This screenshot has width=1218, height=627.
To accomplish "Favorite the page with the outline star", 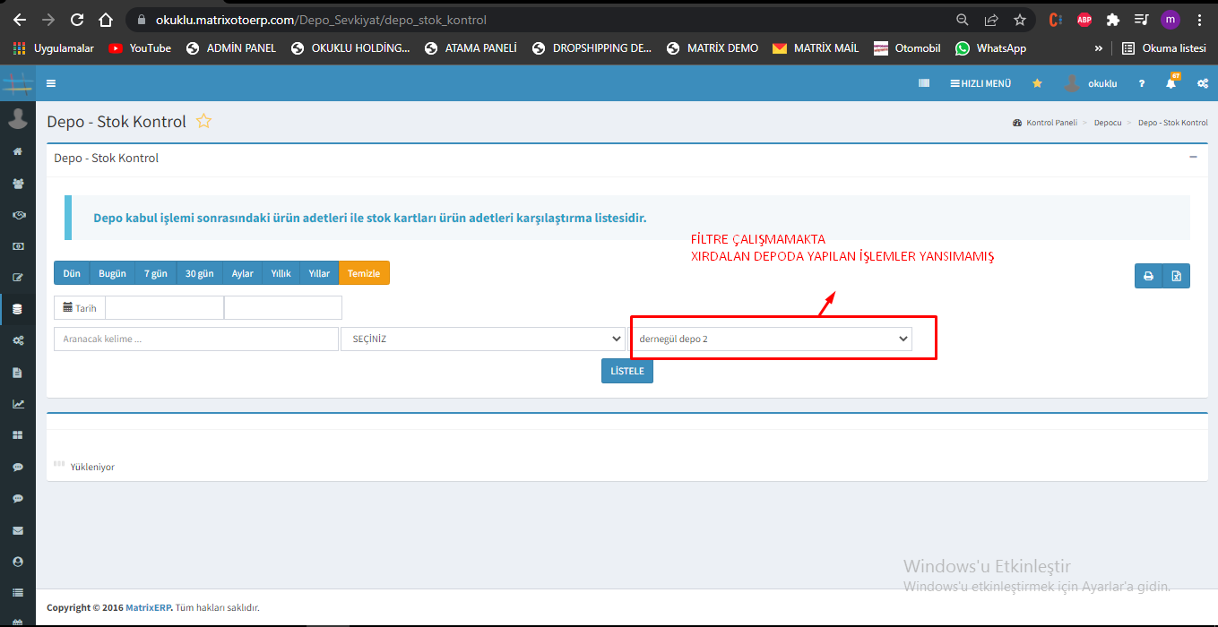I will [x=204, y=122].
